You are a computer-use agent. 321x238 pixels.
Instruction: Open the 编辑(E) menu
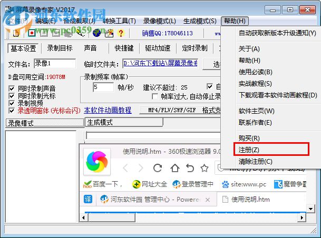(45, 21)
